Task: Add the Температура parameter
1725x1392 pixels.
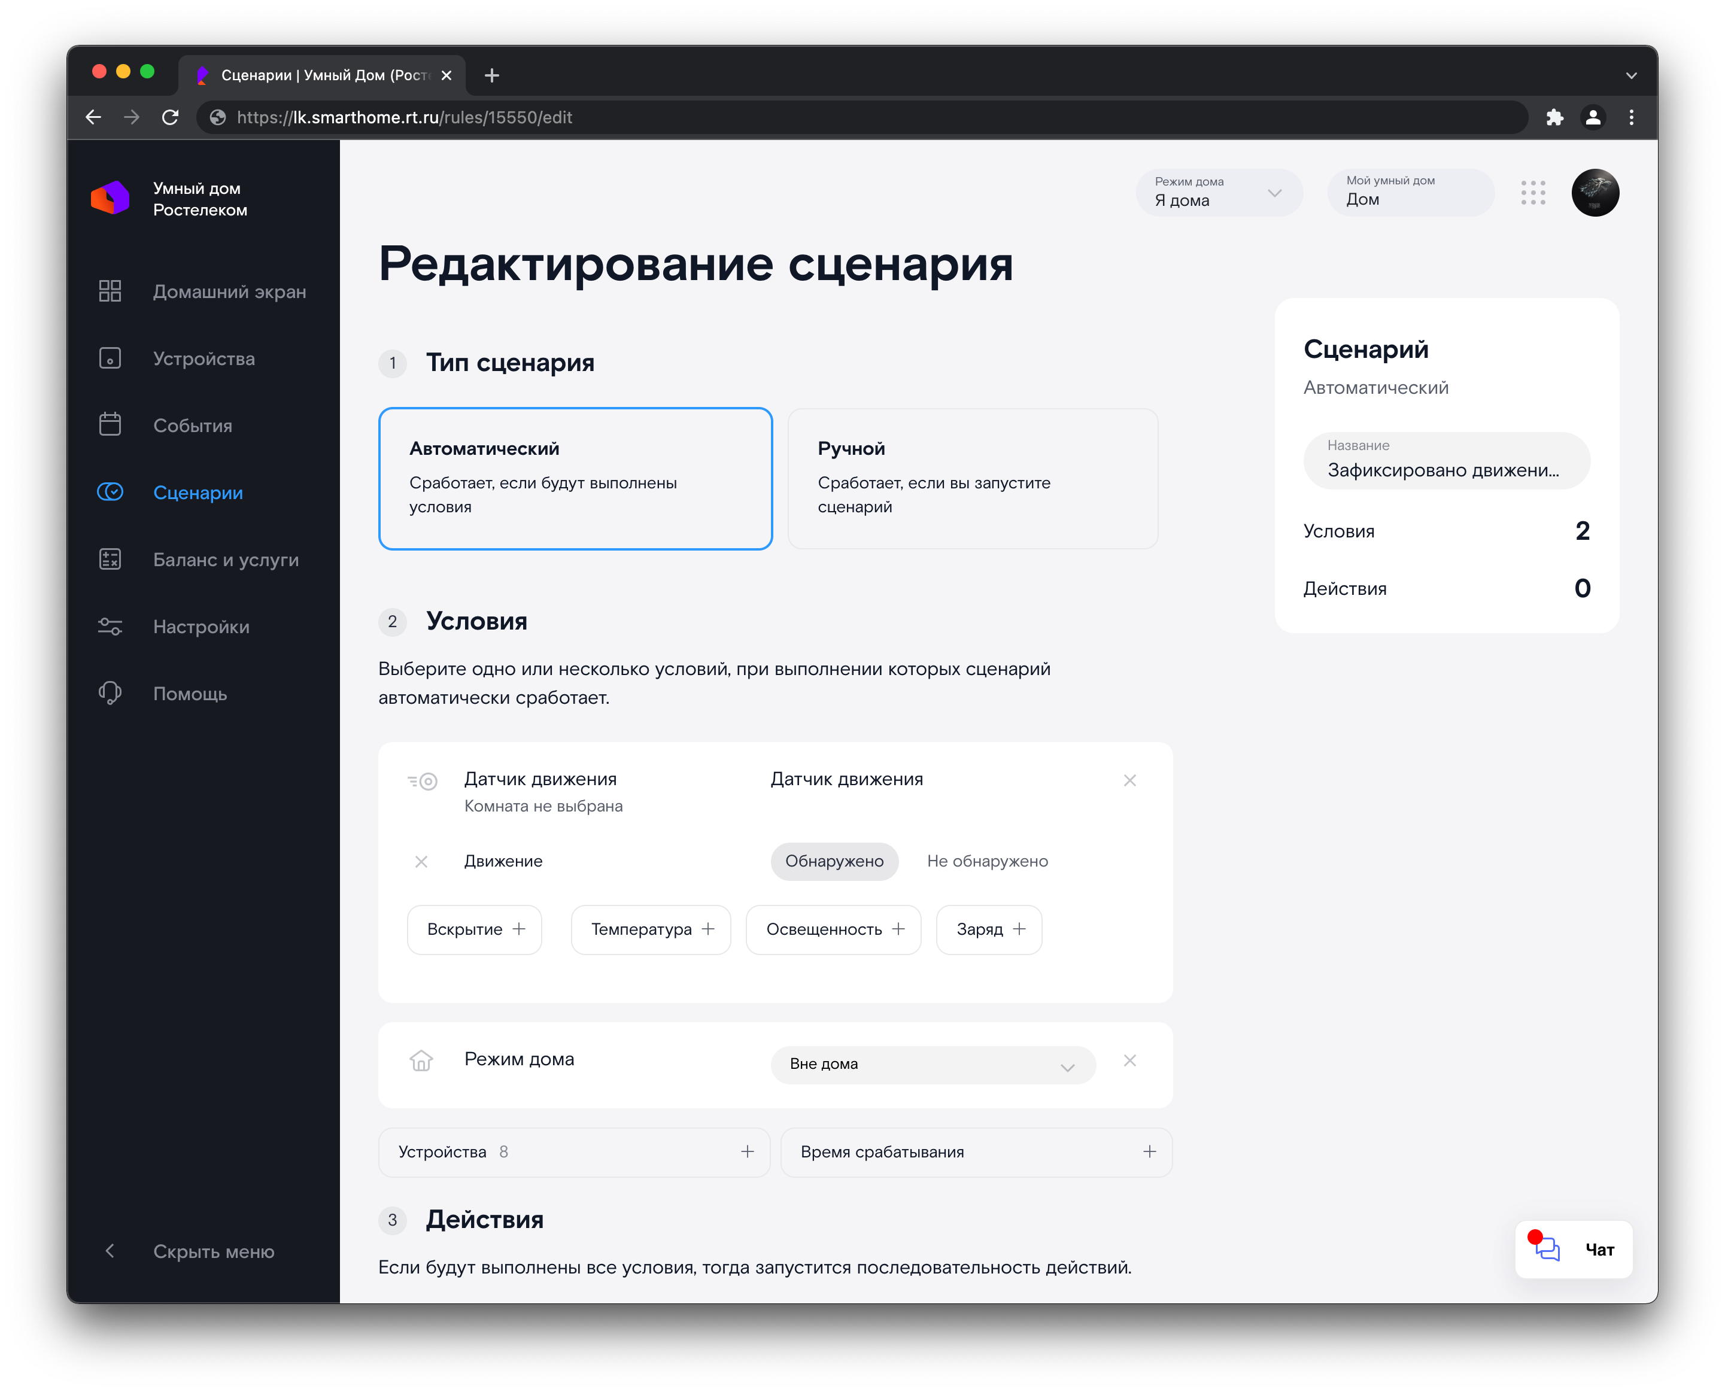Action: [x=651, y=929]
